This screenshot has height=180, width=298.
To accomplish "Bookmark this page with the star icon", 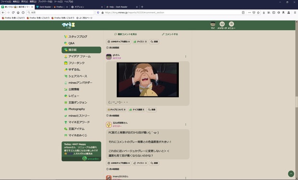I will click(258, 12).
